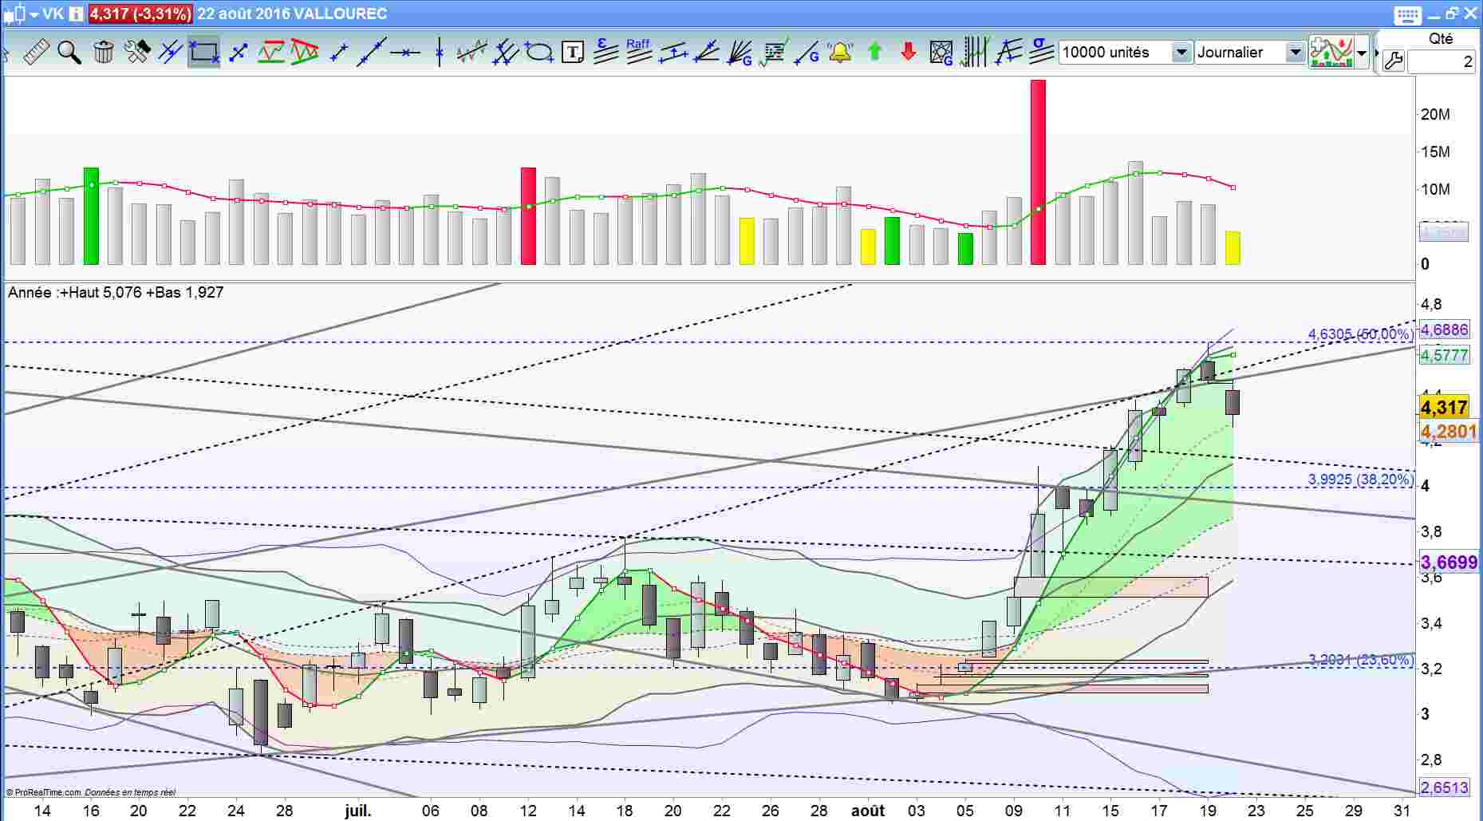Select the Andrews pitchfork tool
This screenshot has height=821, width=1483.
(505, 53)
